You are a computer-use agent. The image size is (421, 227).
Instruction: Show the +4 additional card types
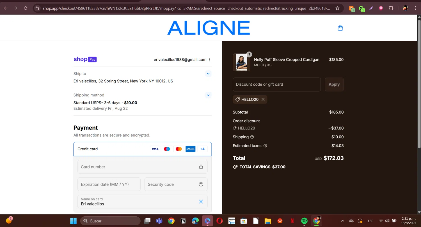pos(202,149)
